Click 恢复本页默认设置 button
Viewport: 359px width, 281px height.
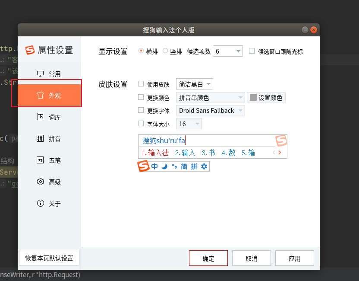tap(49, 258)
